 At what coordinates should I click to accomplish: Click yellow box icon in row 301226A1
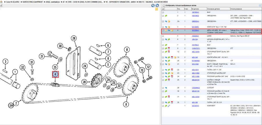tap(172, 30)
